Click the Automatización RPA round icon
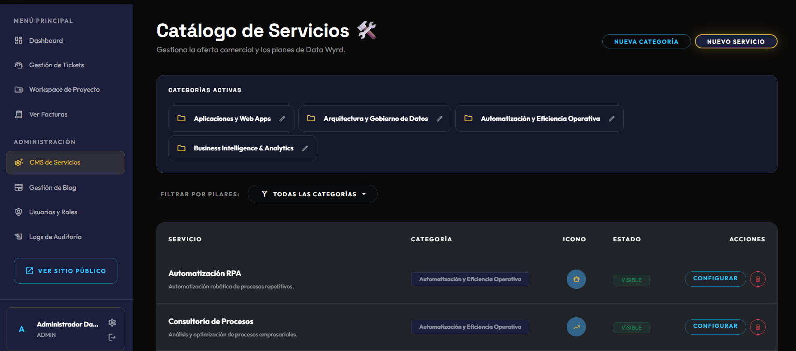The width and height of the screenshot is (796, 351). 576,279
